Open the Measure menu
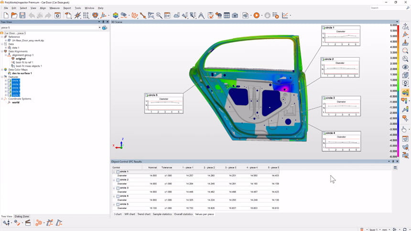411x231 pixels. point(54,8)
